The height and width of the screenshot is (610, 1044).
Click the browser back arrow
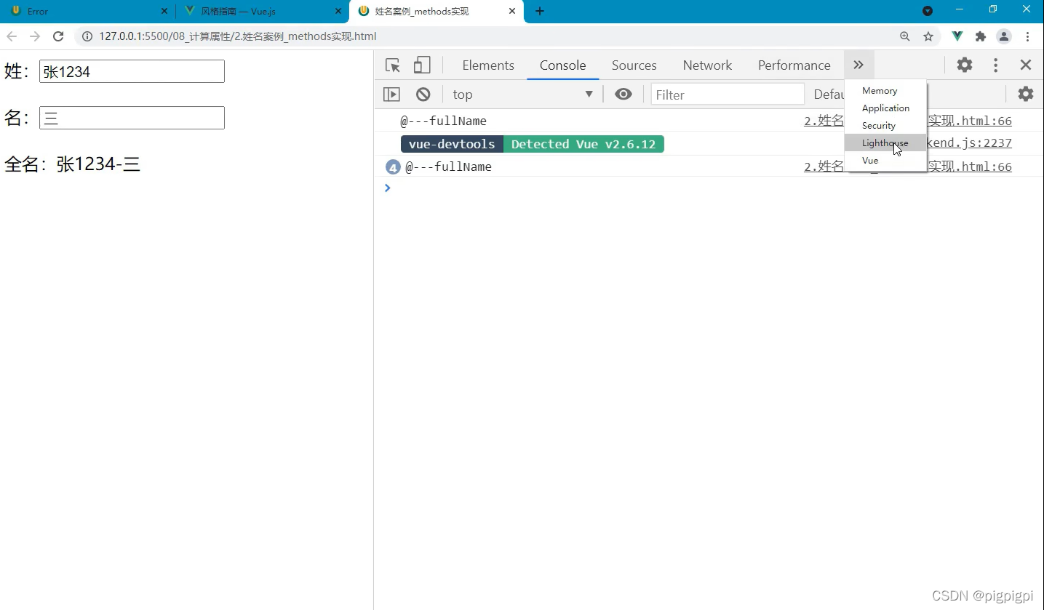12,36
